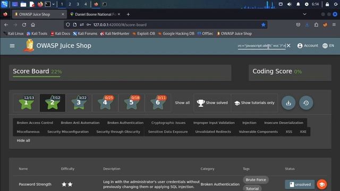Click the bookmark star icon
Image resolution: width=340 pixels, height=191 pixels.
[263, 25]
